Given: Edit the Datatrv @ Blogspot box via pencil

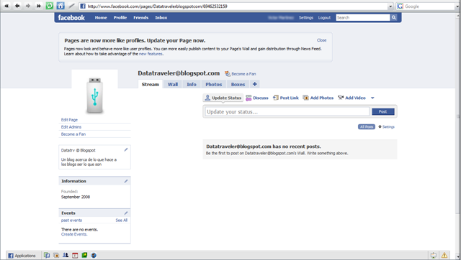Looking at the screenshot, I should [126, 150].
